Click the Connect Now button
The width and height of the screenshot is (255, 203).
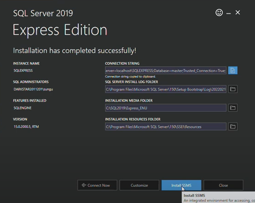[97, 185]
